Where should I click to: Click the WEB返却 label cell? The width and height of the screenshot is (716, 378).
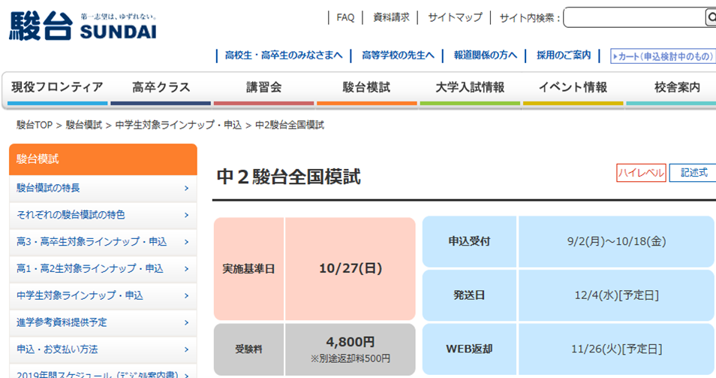469,349
